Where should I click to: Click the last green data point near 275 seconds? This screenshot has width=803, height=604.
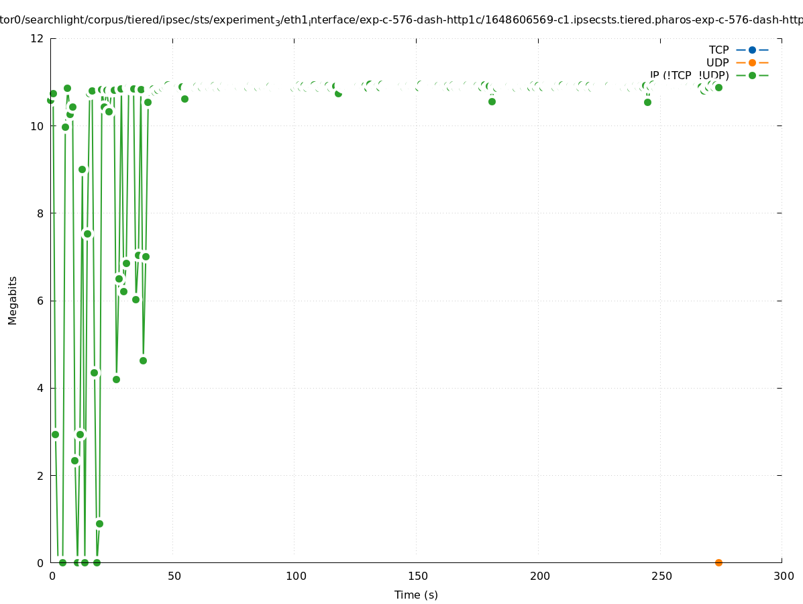tap(718, 87)
